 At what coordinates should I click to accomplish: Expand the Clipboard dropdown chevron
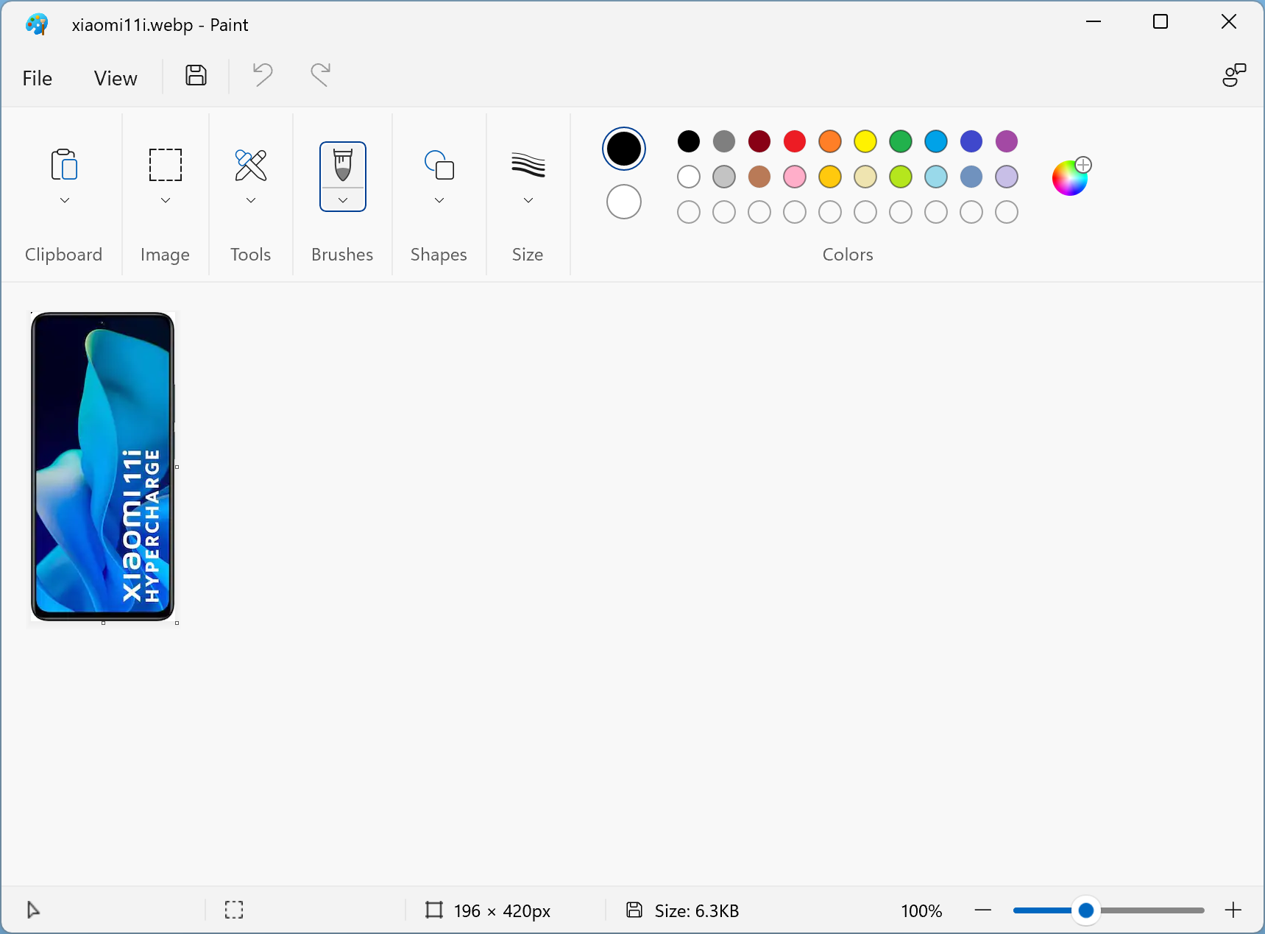pyautogui.click(x=65, y=200)
